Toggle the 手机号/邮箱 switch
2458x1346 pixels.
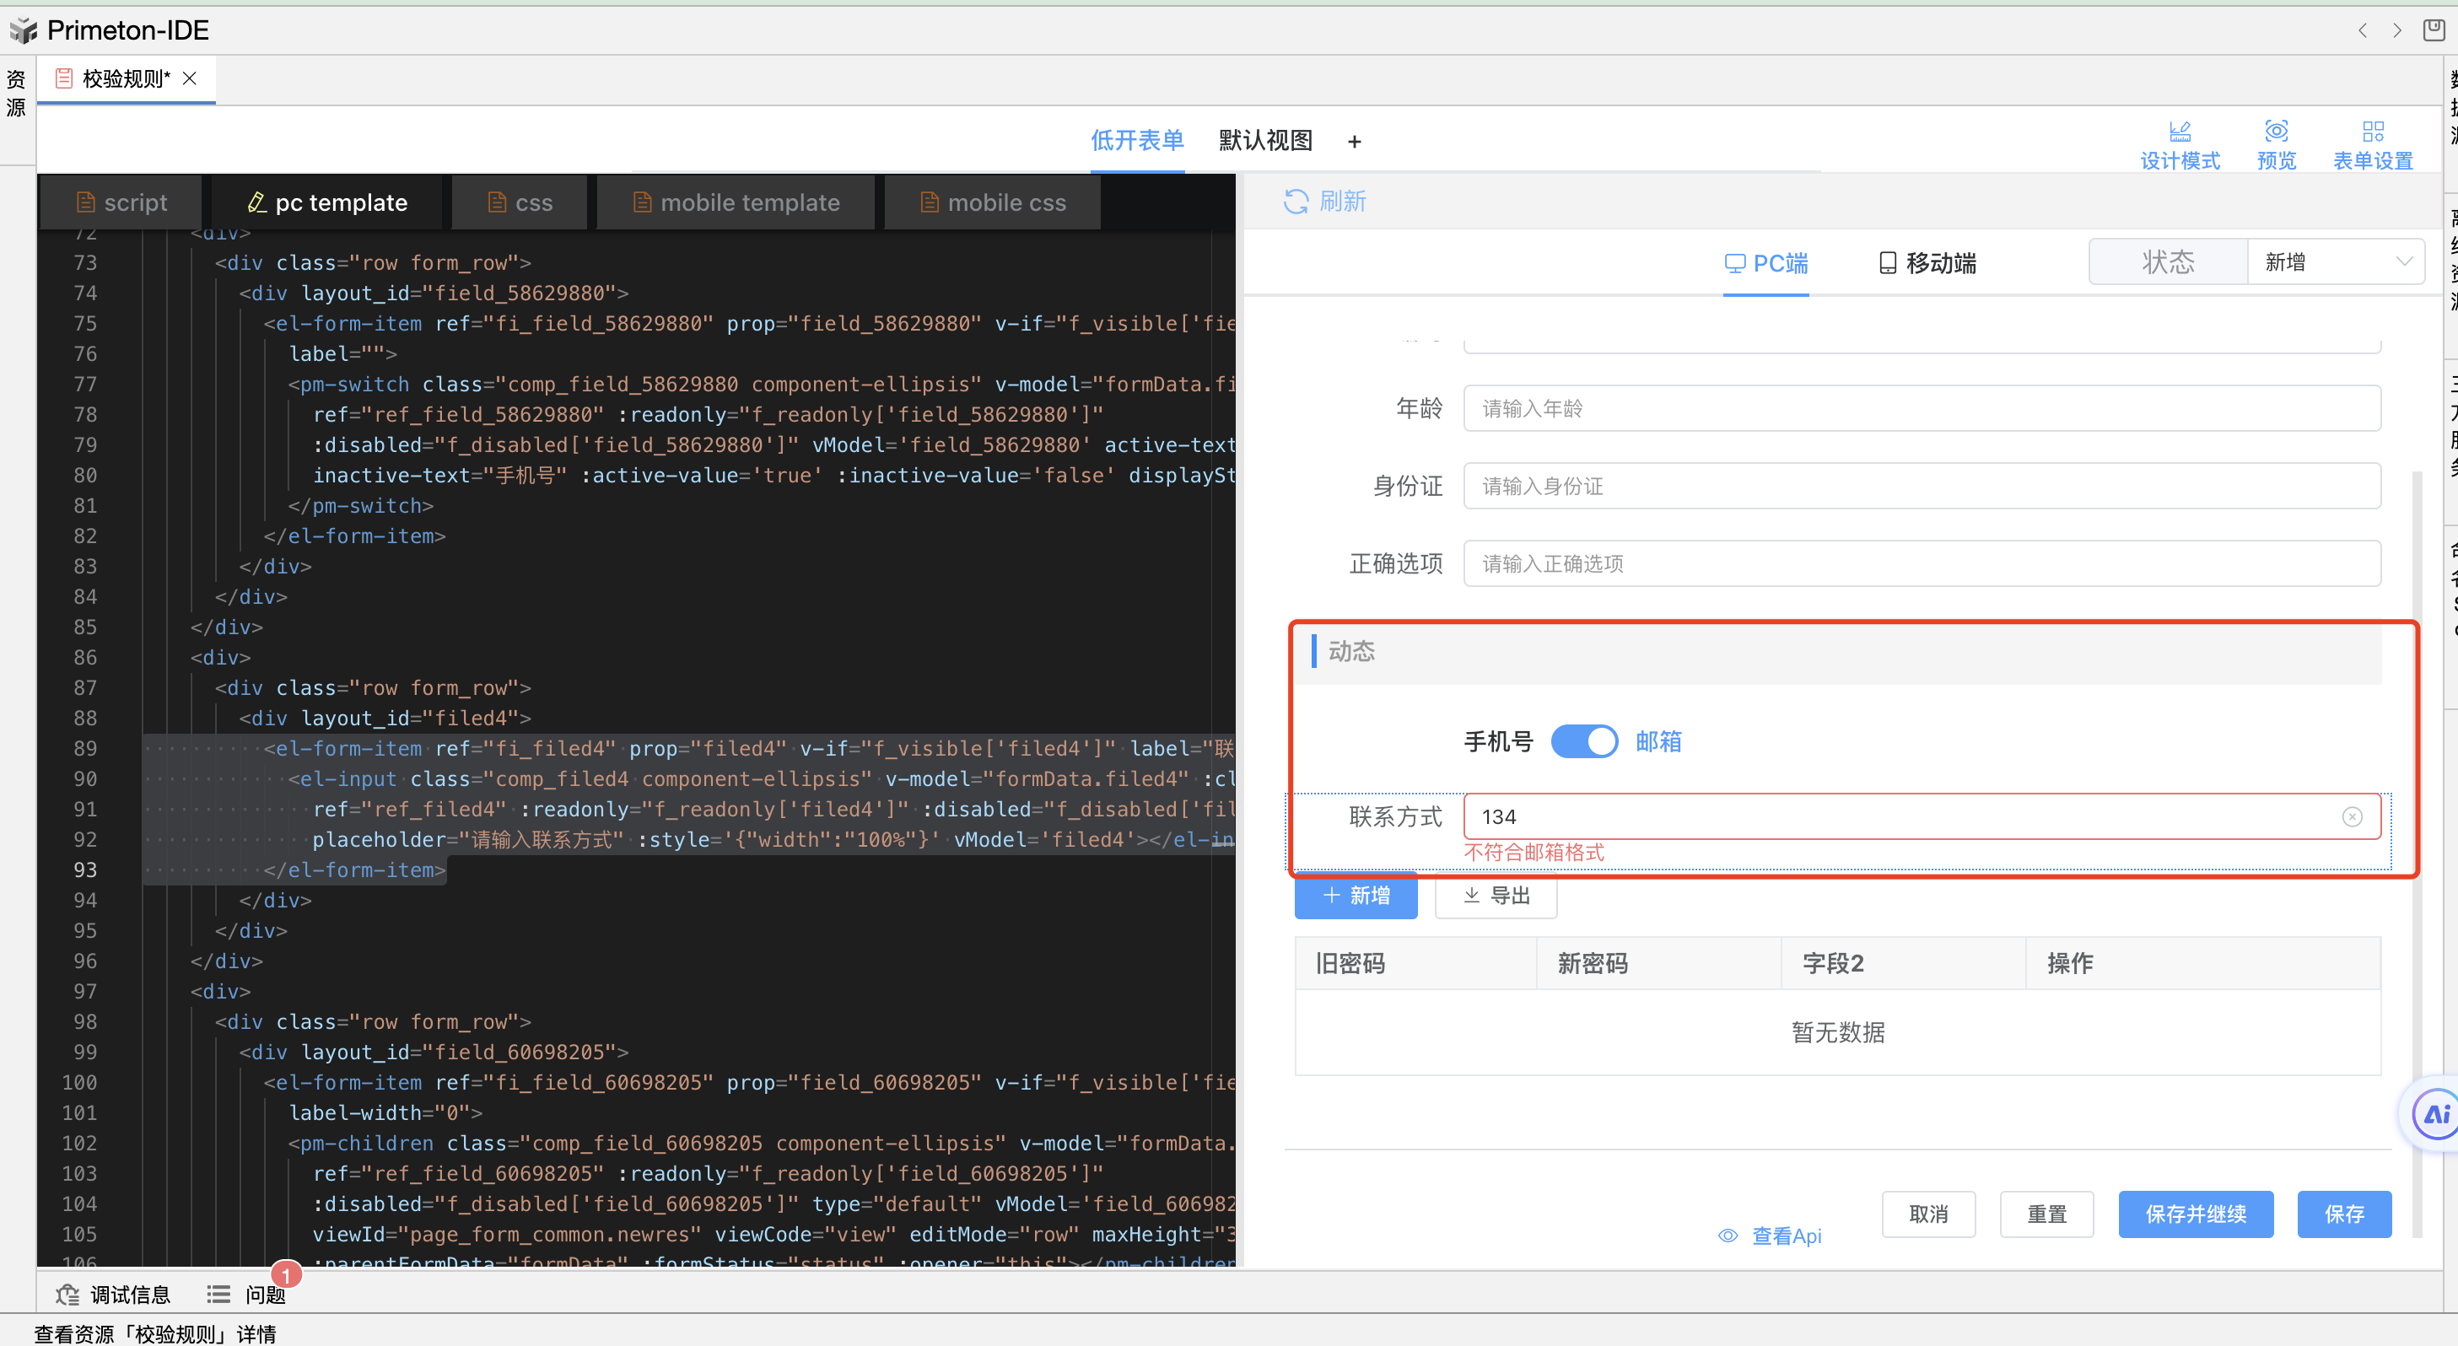pos(1583,741)
